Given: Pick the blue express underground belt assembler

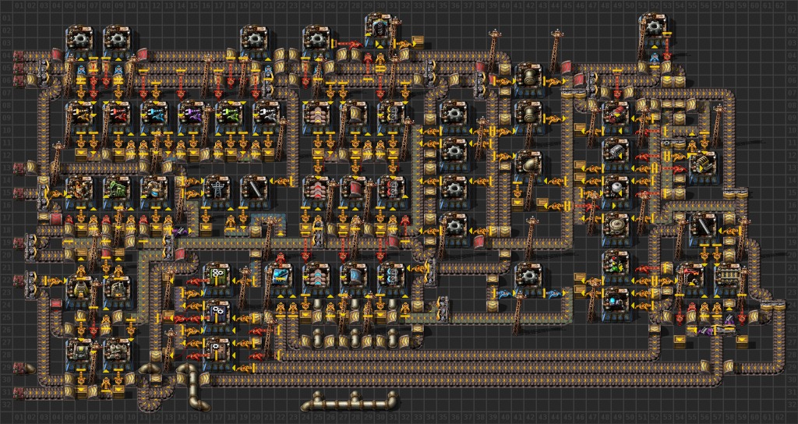Looking at the screenshot, I should click(x=355, y=280).
